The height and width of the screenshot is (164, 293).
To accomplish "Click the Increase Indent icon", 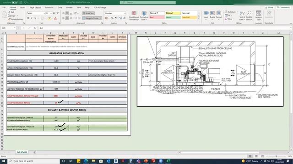I will [x=79, y=18].
